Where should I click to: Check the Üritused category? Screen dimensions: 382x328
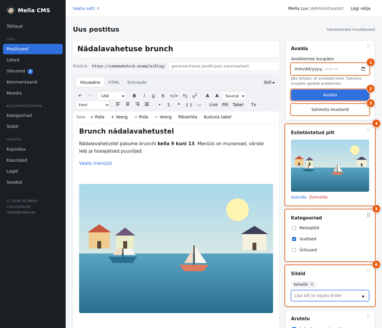click(x=294, y=250)
